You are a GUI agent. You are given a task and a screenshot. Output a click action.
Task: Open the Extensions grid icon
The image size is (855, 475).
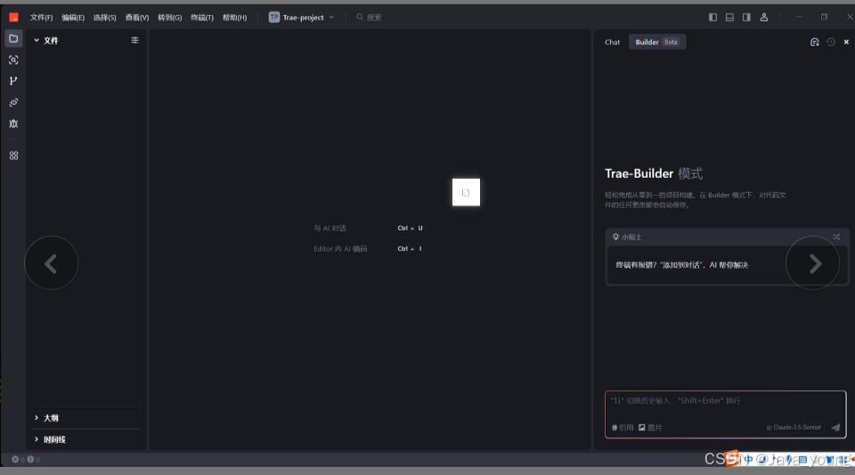point(13,156)
